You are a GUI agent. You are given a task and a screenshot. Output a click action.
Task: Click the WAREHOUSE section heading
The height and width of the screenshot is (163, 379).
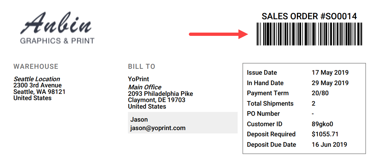(36, 67)
